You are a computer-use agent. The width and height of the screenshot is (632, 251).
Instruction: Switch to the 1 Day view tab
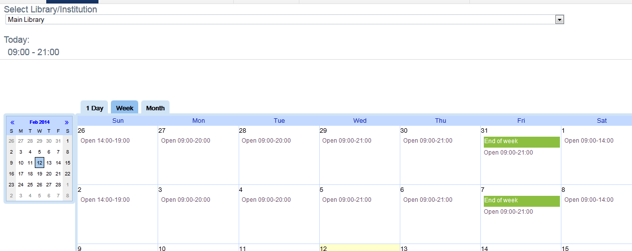pyautogui.click(x=94, y=108)
